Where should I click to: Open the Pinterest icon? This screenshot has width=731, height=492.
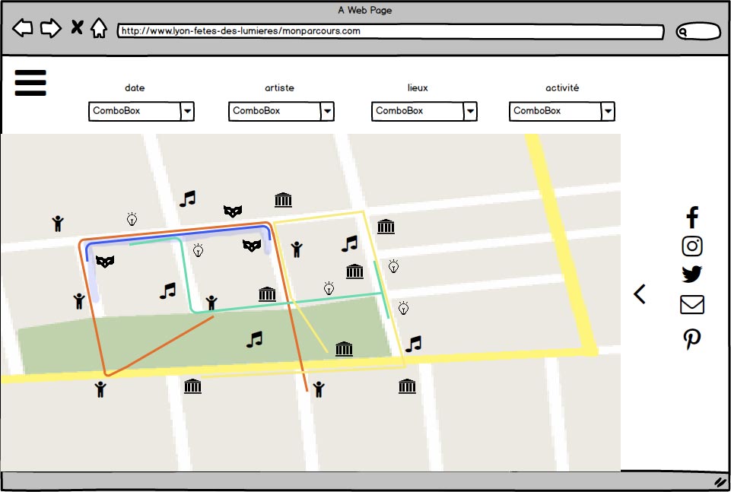pyautogui.click(x=692, y=339)
